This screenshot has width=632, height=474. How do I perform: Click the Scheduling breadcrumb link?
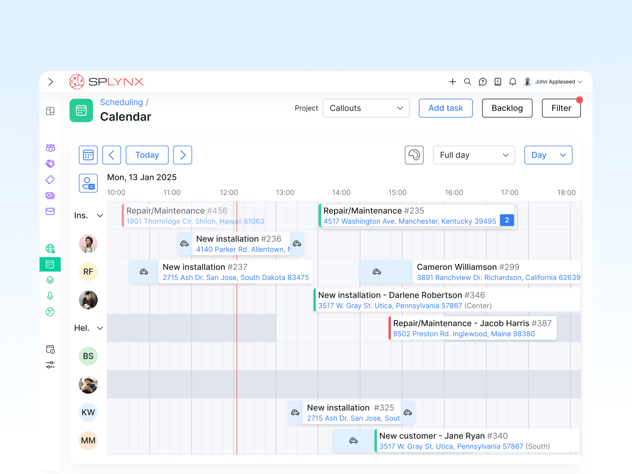coord(121,102)
